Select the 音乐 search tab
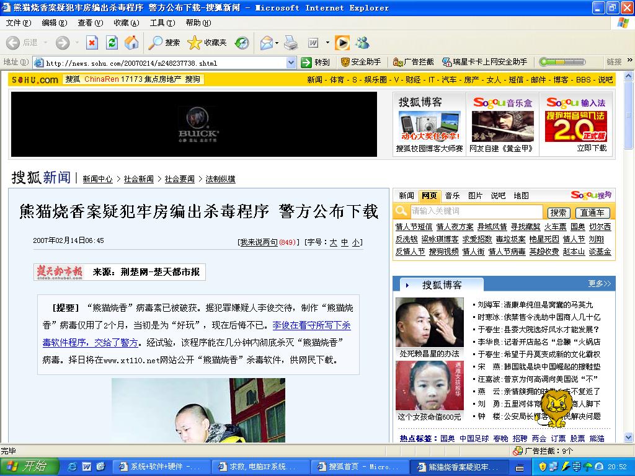Viewport: 635px width, 476px height. [x=452, y=195]
